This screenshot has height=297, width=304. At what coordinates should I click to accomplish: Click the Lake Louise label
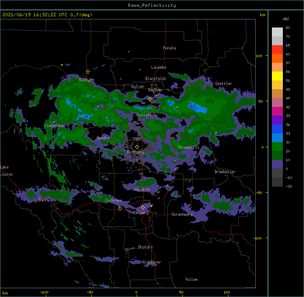click(6, 171)
